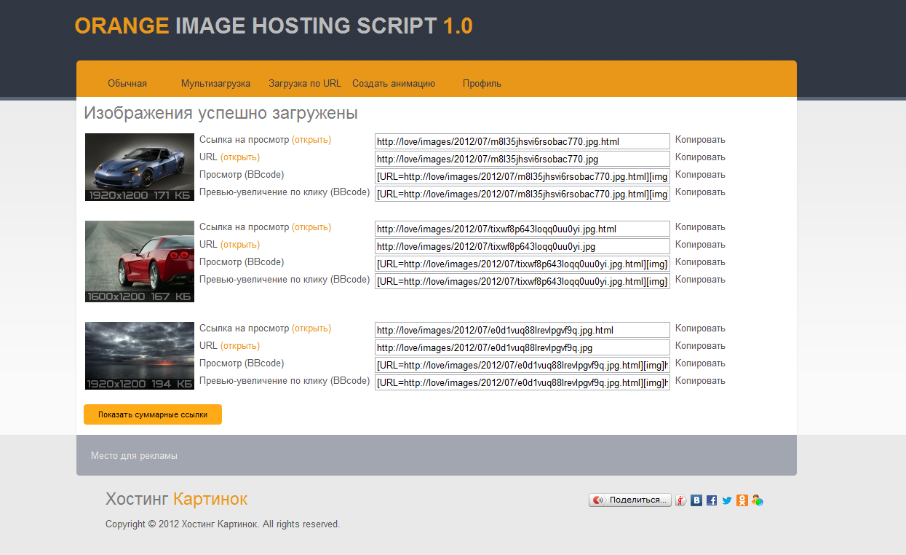Share on VKontakte icon
The image size is (906, 555).
[x=696, y=500]
